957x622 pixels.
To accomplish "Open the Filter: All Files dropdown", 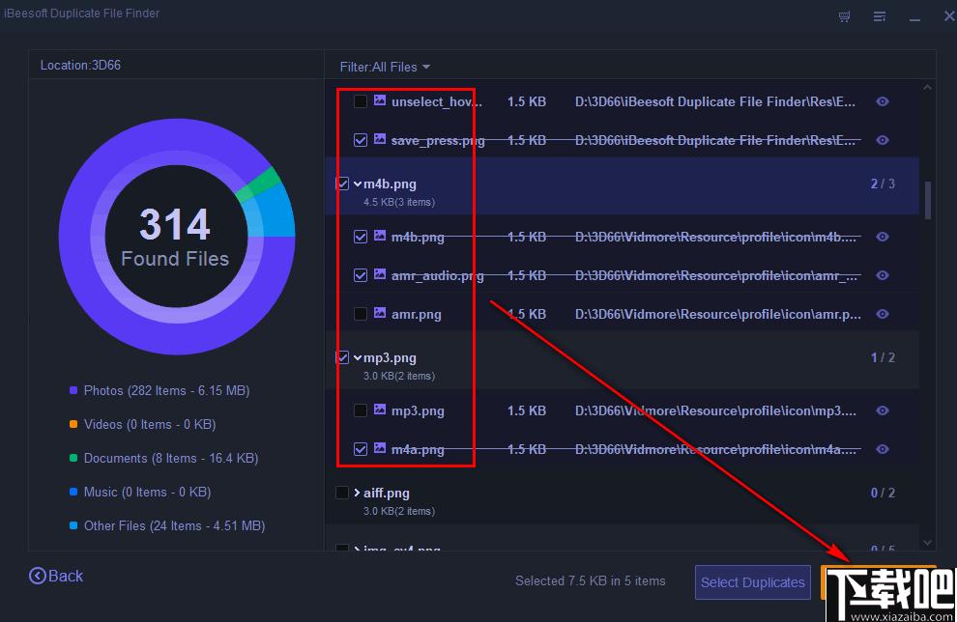I will pyautogui.click(x=385, y=67).
